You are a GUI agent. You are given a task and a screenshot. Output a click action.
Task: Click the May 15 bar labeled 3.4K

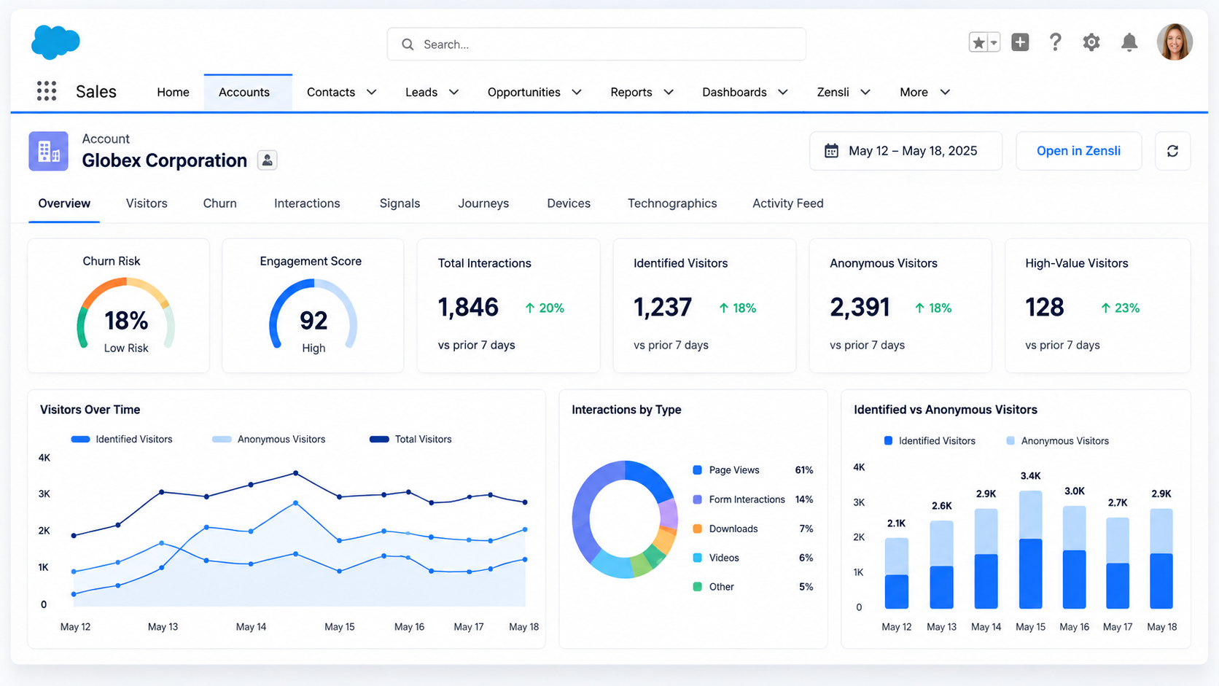[x=1030, y=550]
